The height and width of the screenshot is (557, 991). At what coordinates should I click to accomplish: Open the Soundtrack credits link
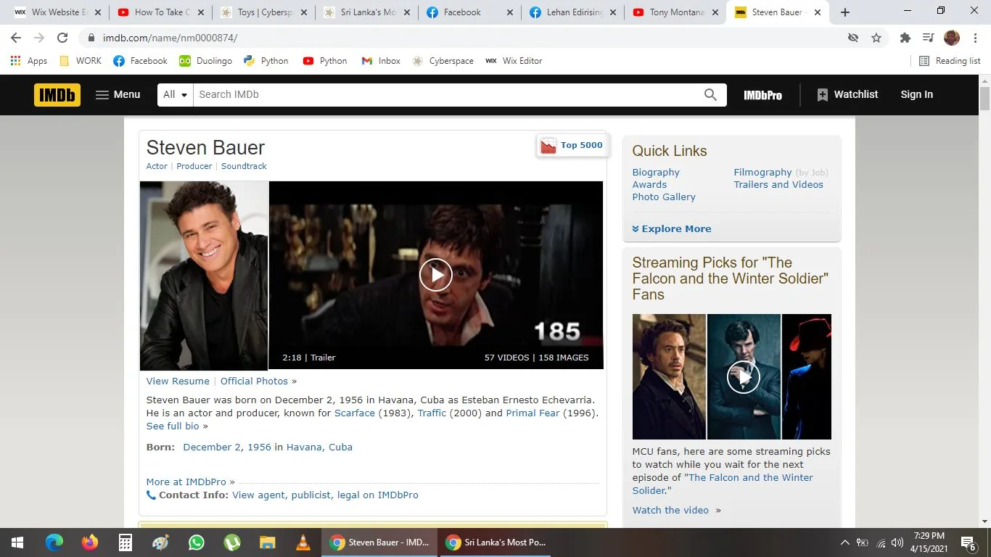coord(244,166)
